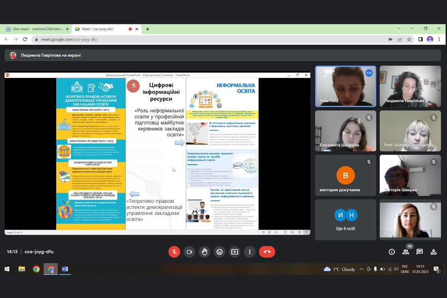447x298 pixels.
Task: Open Word from the taskbar
Action: point(65,269)
